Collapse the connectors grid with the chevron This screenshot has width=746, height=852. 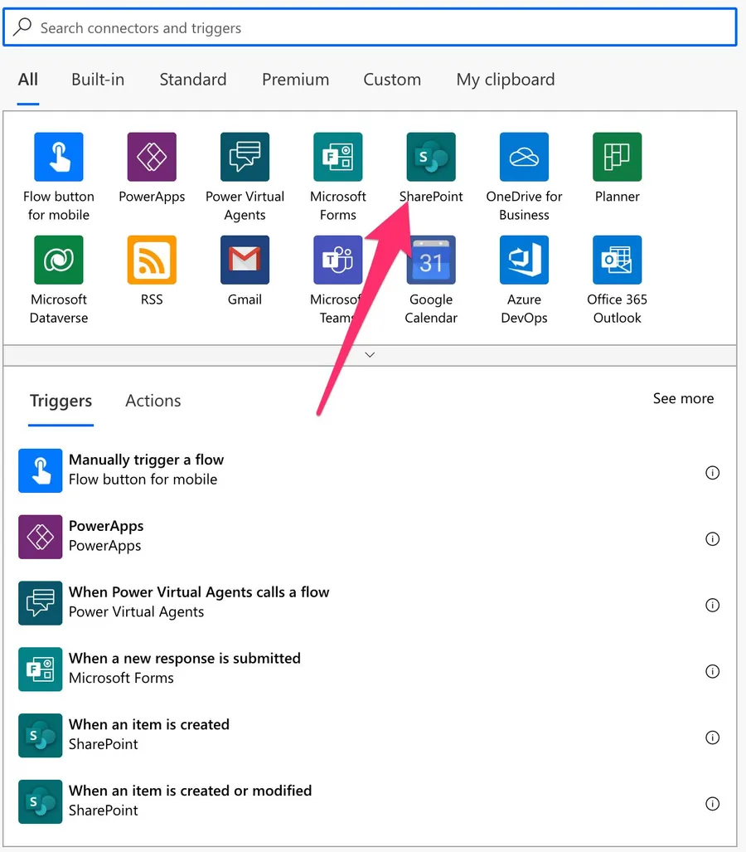(370, 355)
